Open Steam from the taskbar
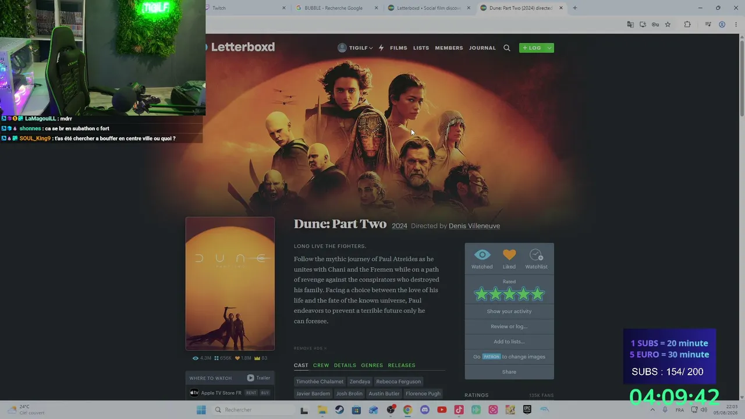Screen dimensions: 745x419 pyautogui.click(x=339, y=410)
